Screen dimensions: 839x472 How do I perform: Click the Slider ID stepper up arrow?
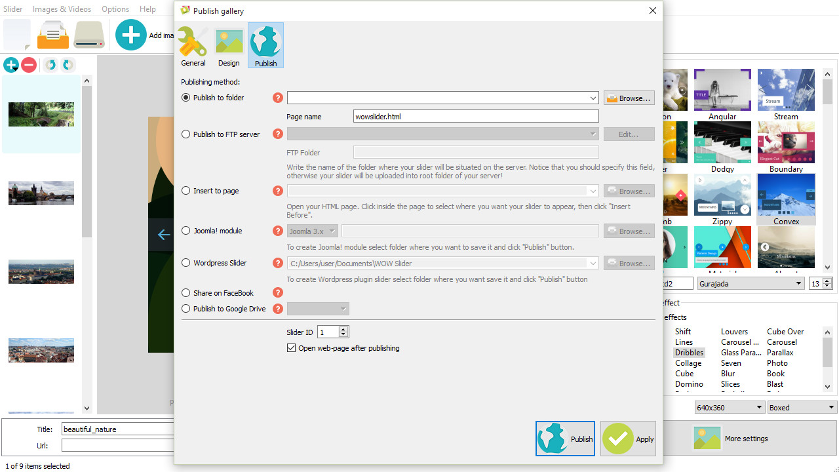point(344,329)
